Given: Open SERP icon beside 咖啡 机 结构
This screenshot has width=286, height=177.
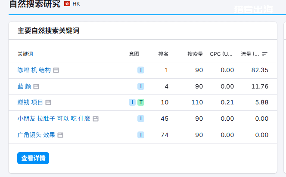Looking at the screenshot, I should [x=56, y=70].
